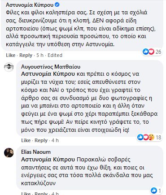Click the like reaction icon on Elias Naoum's comment
The image size is (166, 195).
[x=153, y=191]
